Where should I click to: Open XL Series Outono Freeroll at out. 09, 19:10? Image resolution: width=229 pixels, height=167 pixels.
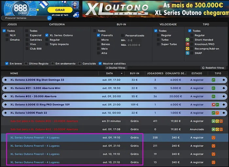(x=35, y=138)
